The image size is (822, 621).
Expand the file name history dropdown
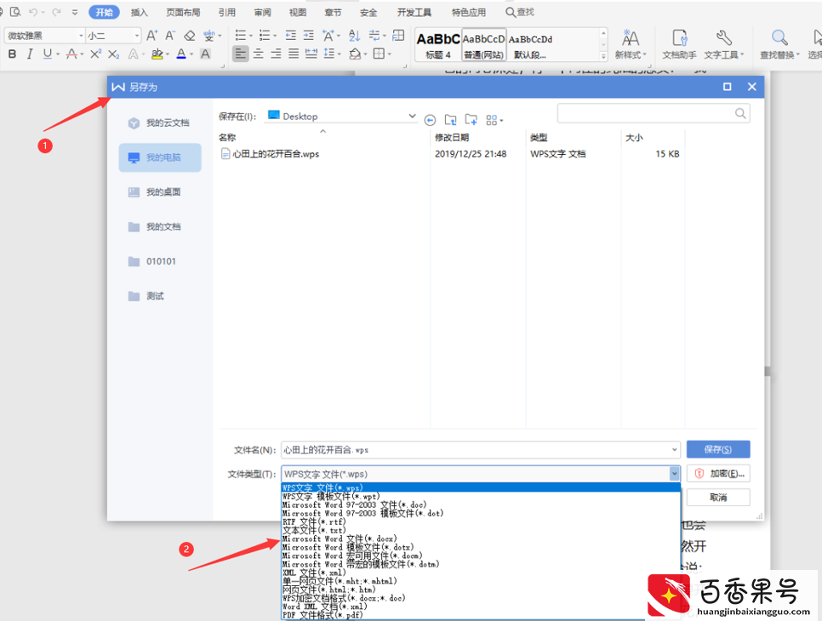click(x=674, y=450)
